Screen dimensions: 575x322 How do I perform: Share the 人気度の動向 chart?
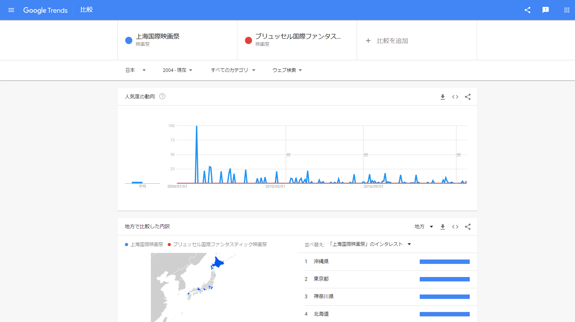pyautogui.click(x=468, y=97)
